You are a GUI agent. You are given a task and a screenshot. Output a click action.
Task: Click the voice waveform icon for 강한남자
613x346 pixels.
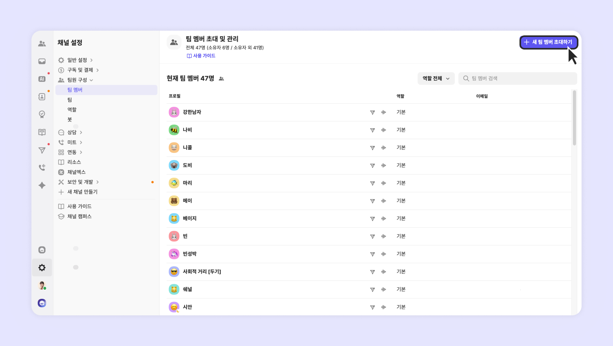(x=384, y=112)
